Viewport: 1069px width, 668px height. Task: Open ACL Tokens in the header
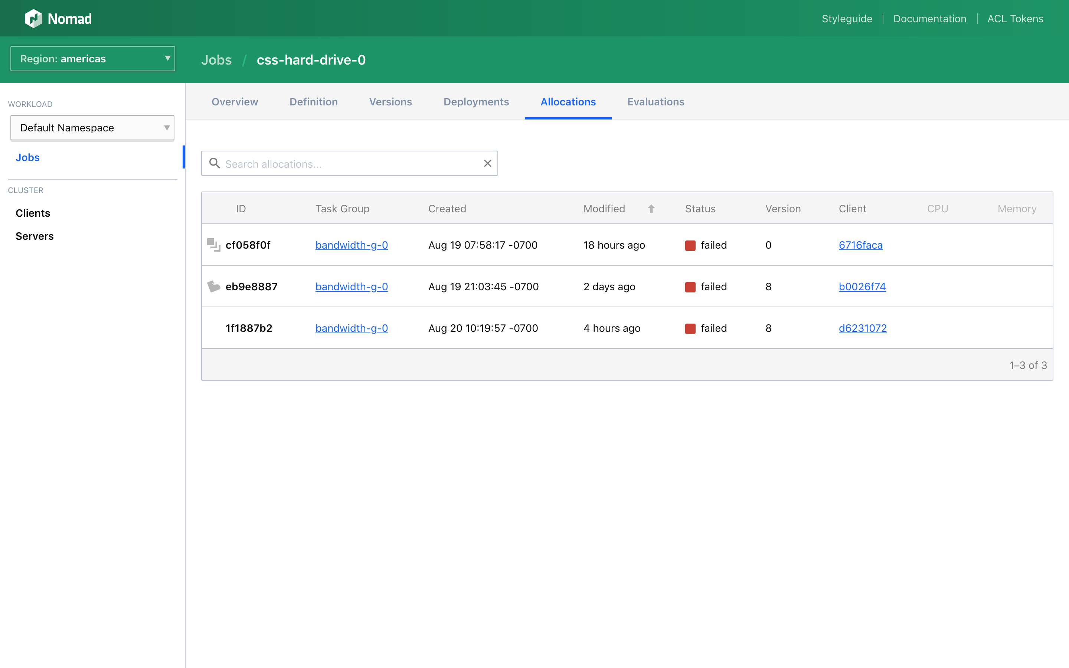[1015, 19]
